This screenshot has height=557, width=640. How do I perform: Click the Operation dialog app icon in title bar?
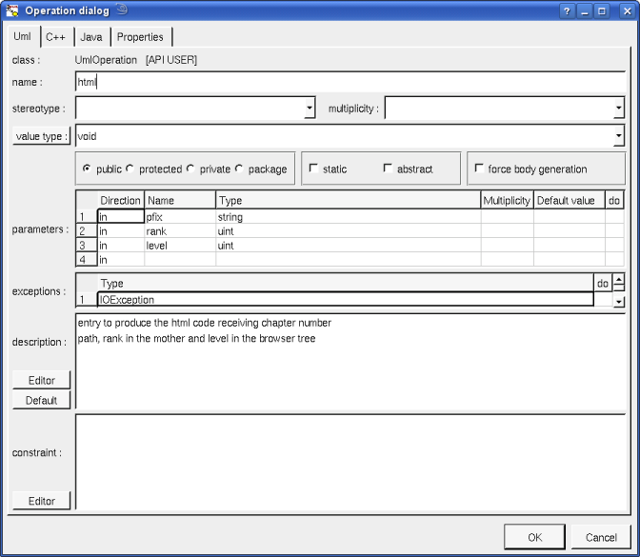point(12,10)
